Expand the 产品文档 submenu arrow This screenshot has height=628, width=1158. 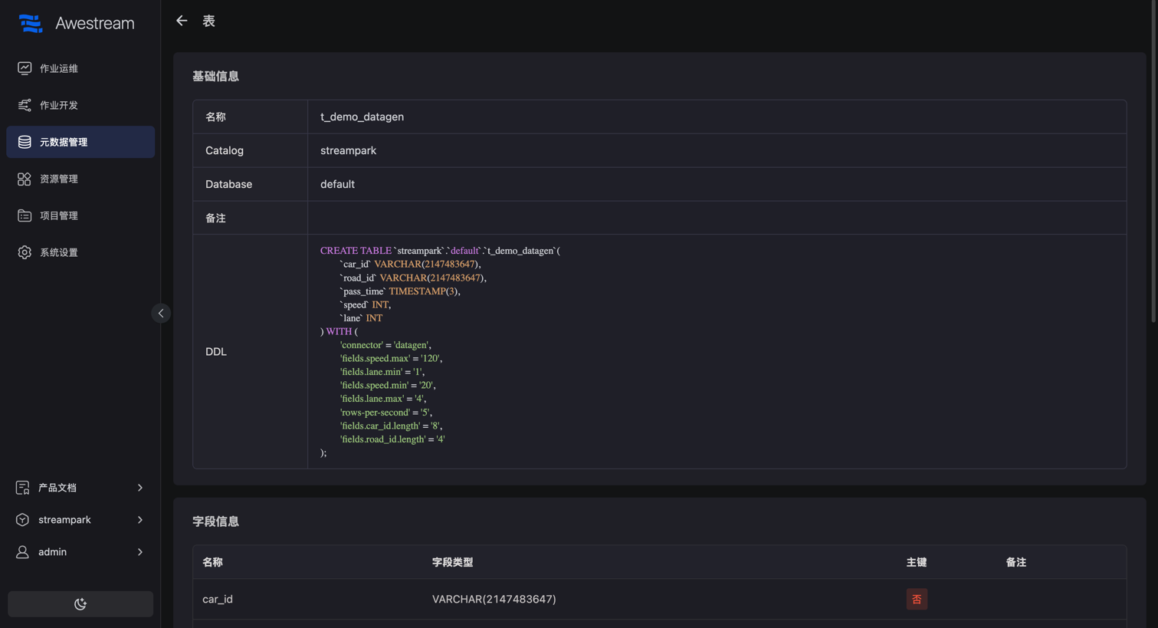point(140,488)
